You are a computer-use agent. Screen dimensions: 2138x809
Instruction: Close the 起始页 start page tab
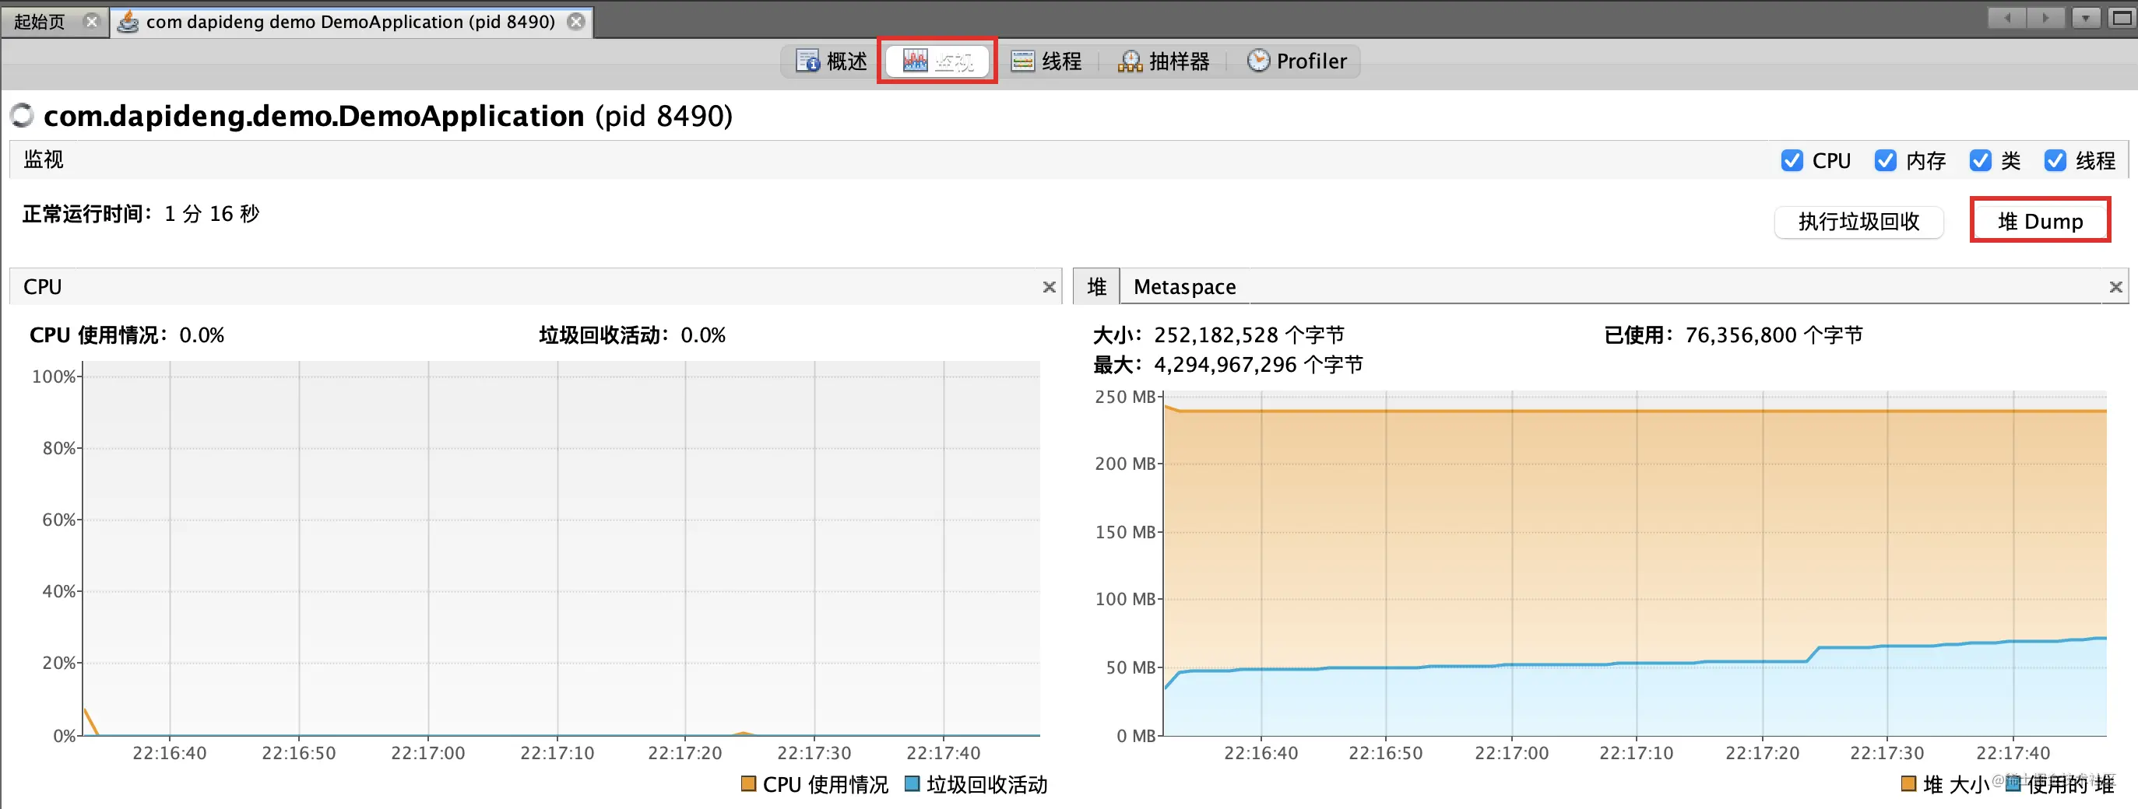[92, 22]
